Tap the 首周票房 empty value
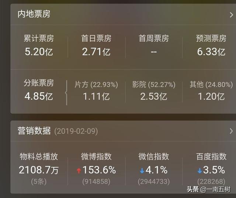 click(x=154, y=52)
